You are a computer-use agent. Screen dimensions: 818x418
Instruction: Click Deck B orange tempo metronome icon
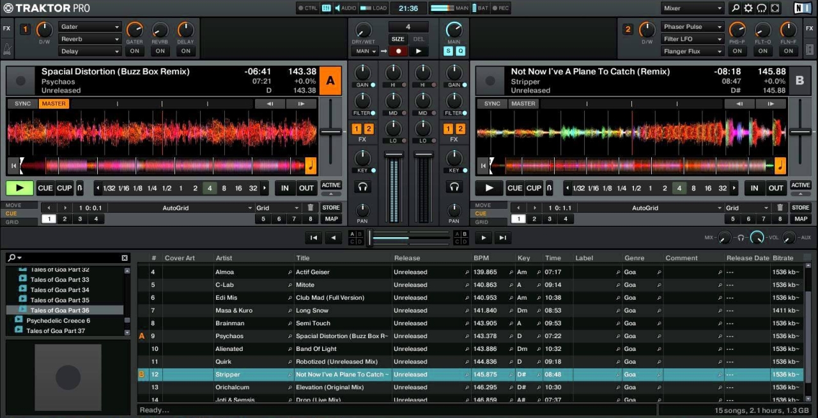[780, 166]
